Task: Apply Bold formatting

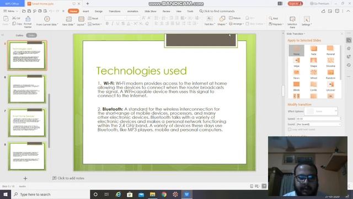Action: [107, 23]
